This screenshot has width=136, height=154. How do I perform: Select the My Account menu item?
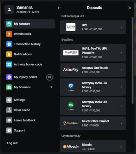pyautogui.click(x=29, y=24)
